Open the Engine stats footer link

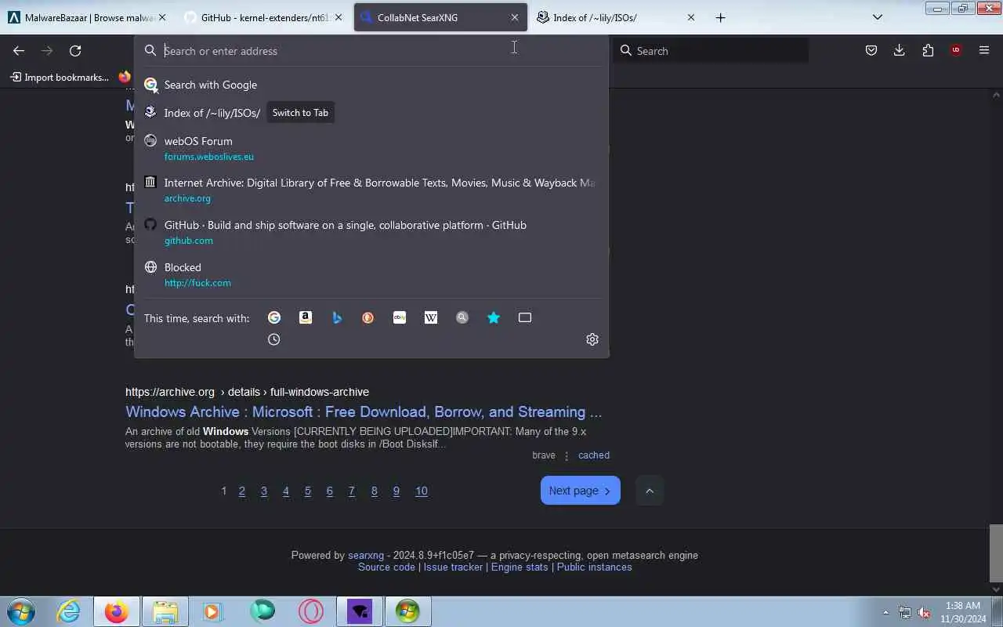click(520, 567)
